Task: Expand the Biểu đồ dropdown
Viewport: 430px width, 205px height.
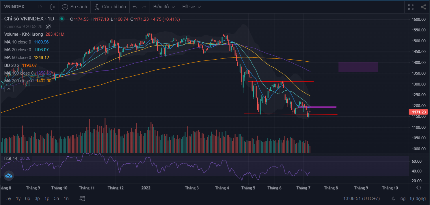Action: (x=164, y=7)
